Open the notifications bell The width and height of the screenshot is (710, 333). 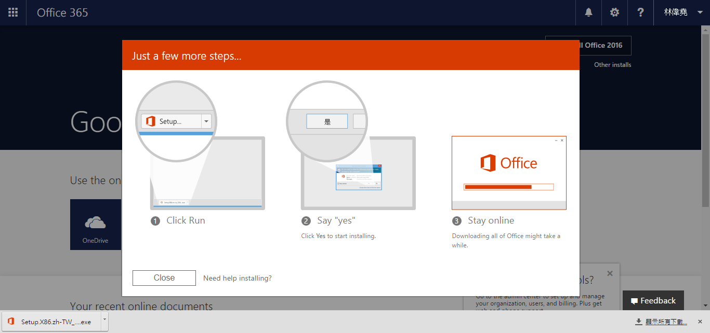(588, 12)
